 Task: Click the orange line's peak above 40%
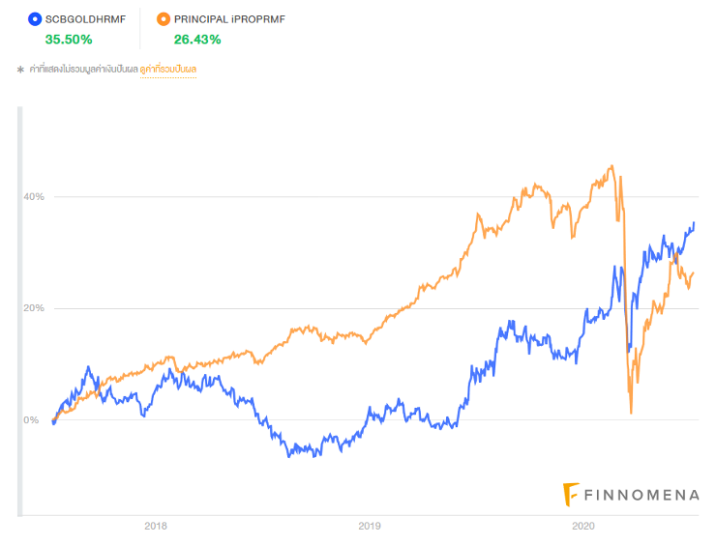coord(612,167)
